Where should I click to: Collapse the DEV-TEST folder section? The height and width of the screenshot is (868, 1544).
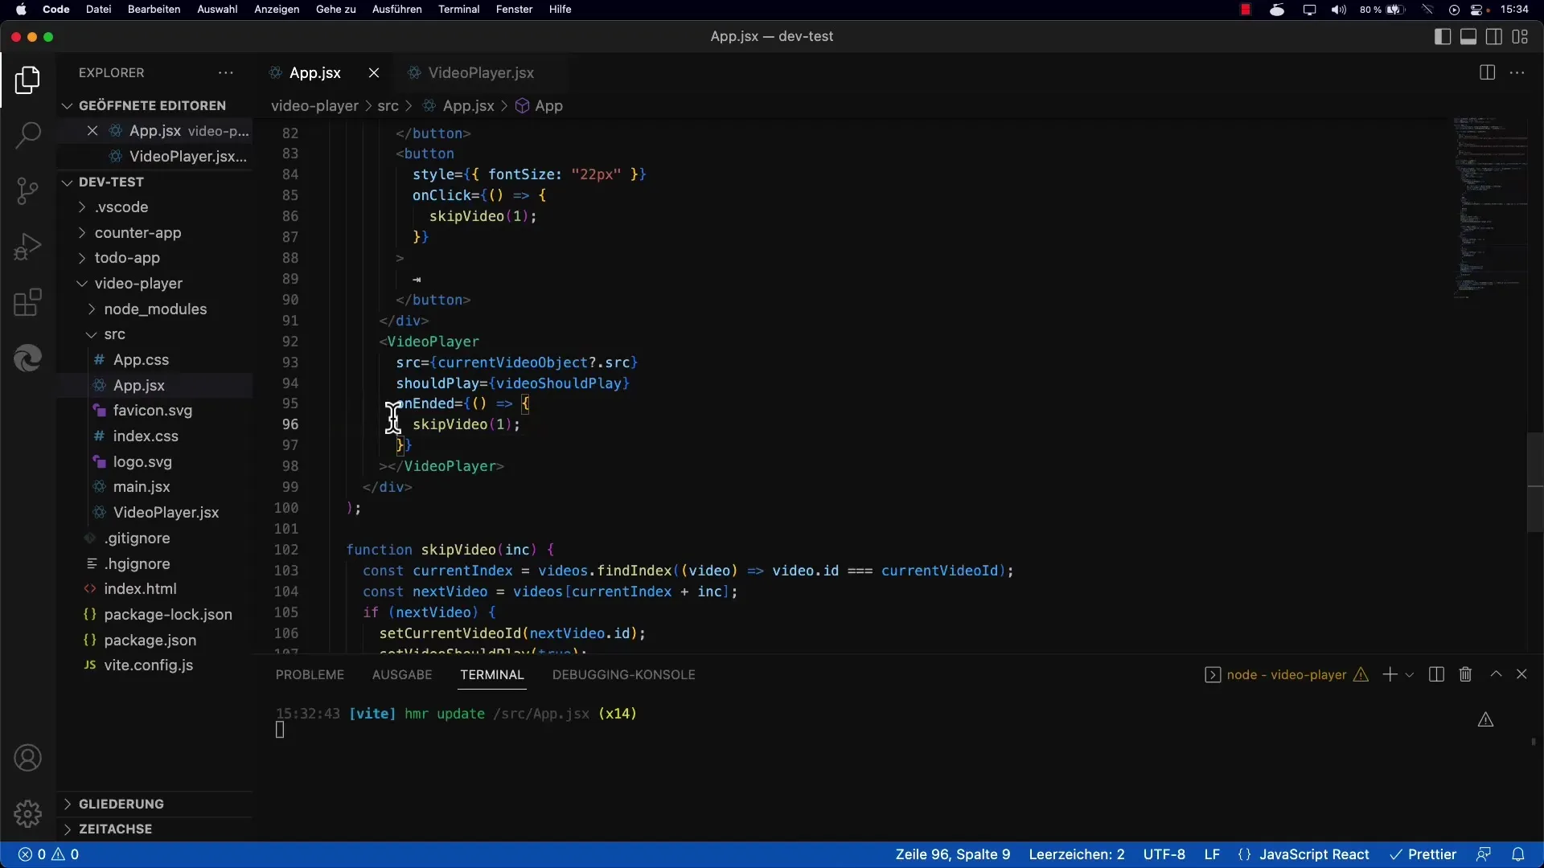111,182
